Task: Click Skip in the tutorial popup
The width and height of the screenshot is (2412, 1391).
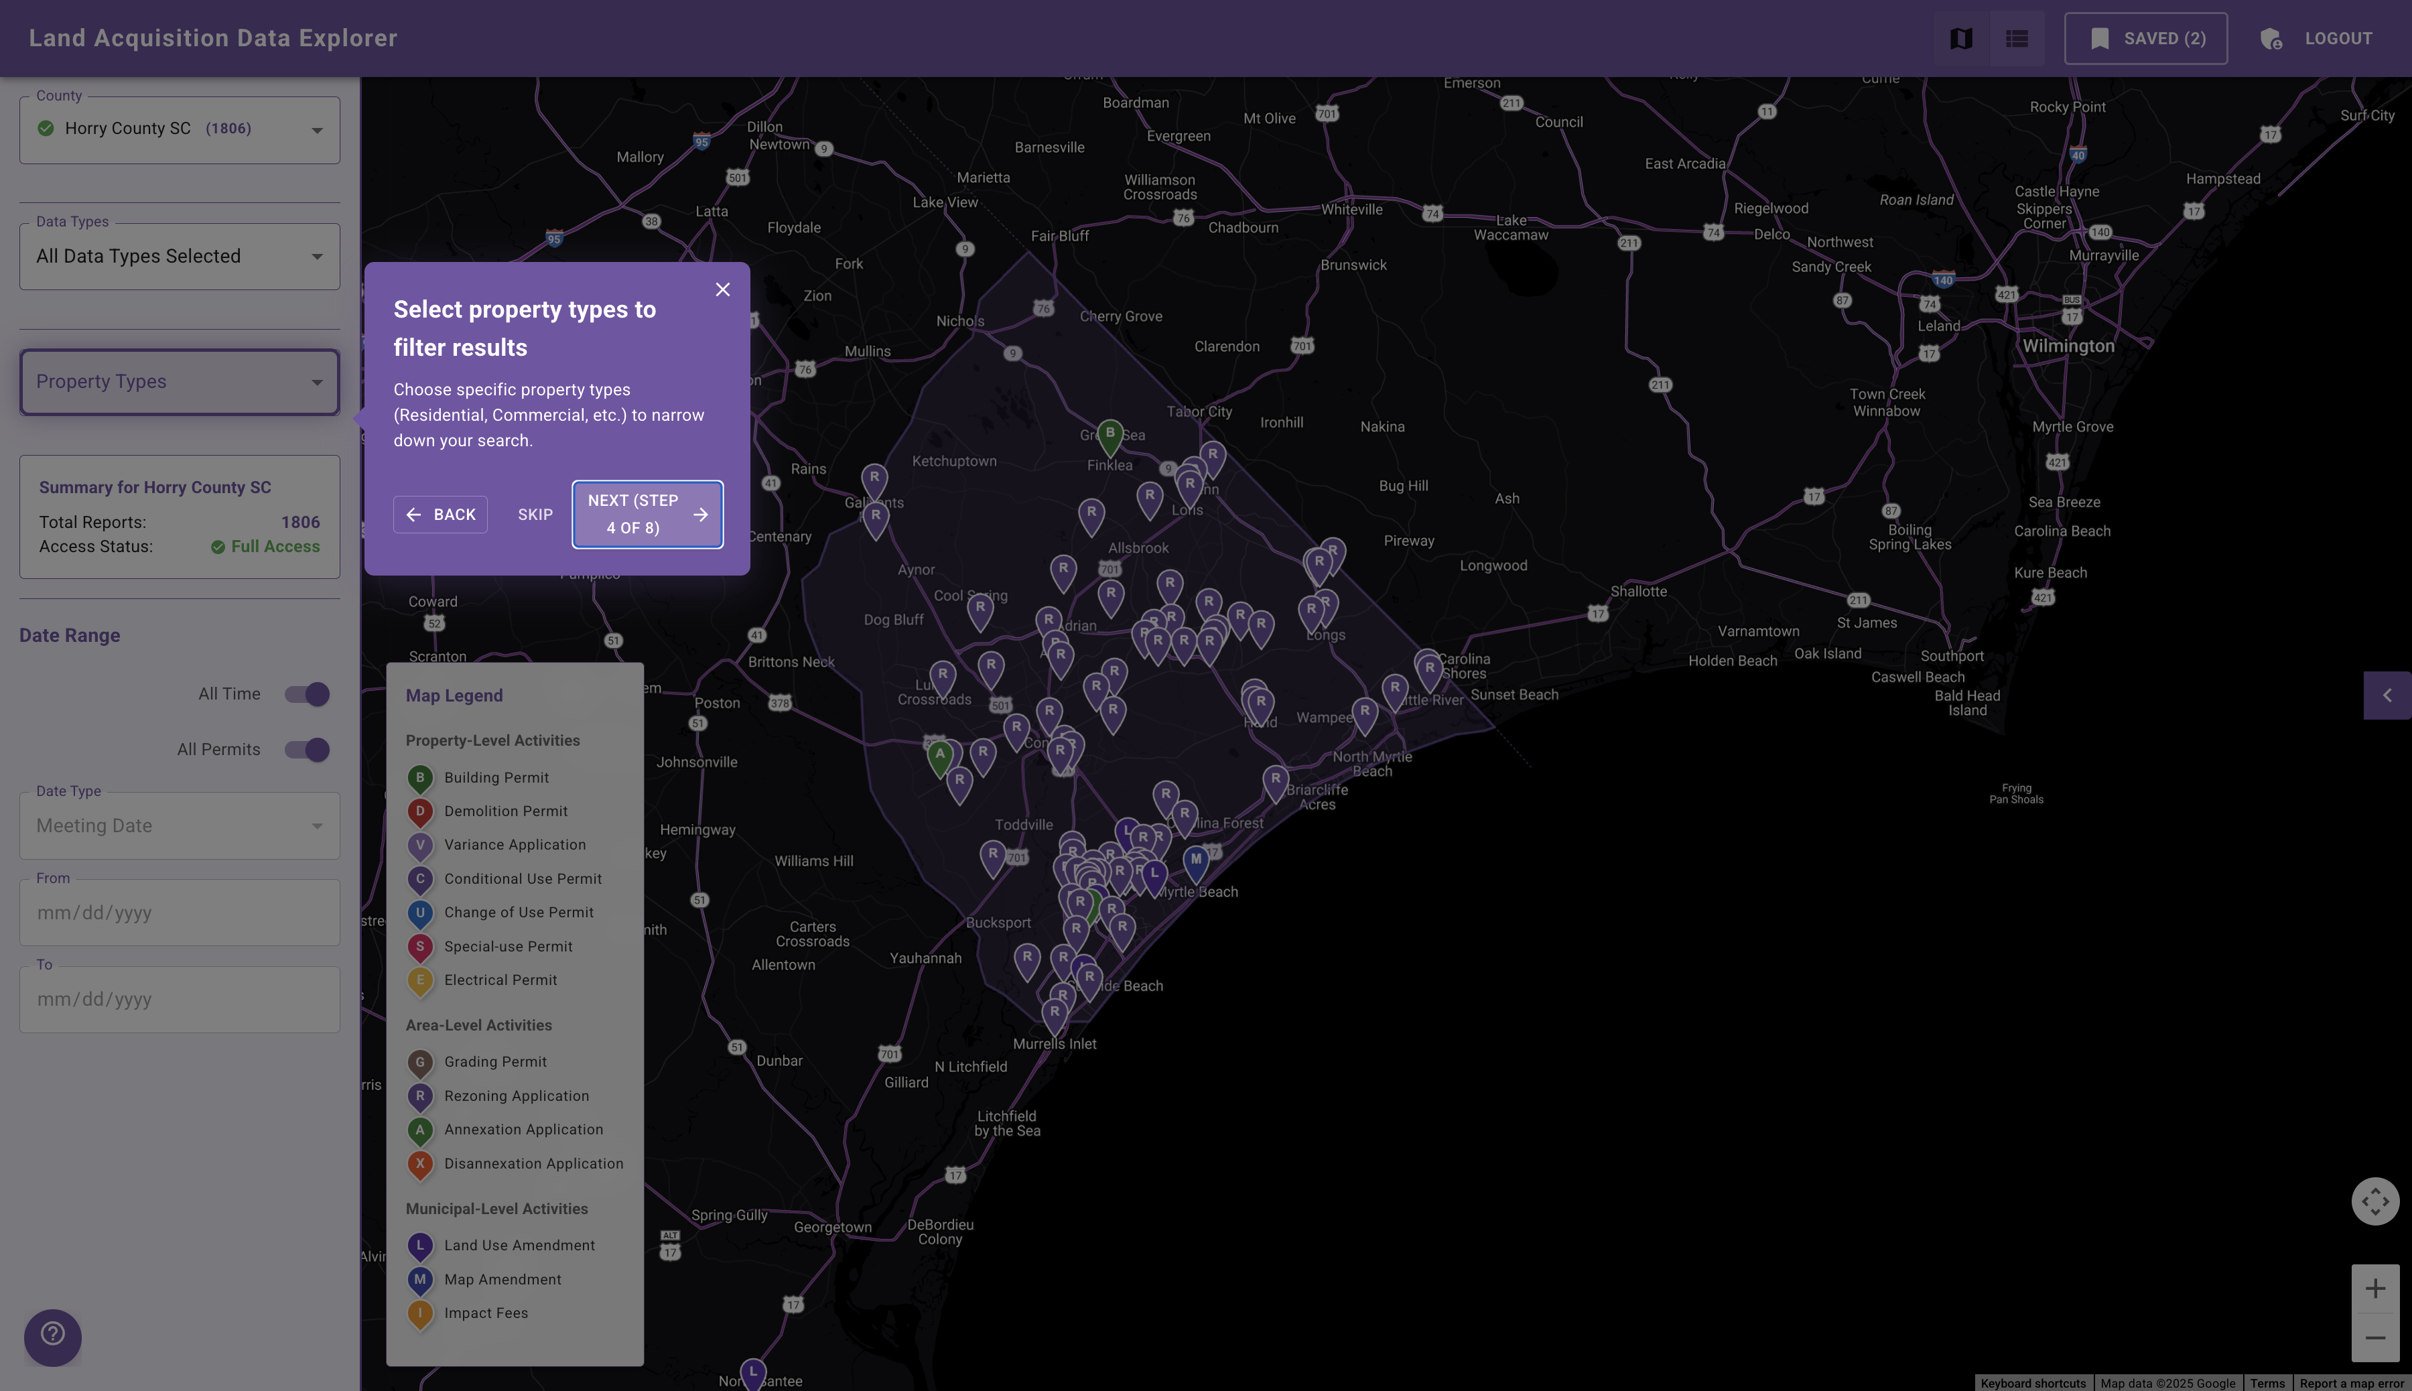Action: (535, 514)
